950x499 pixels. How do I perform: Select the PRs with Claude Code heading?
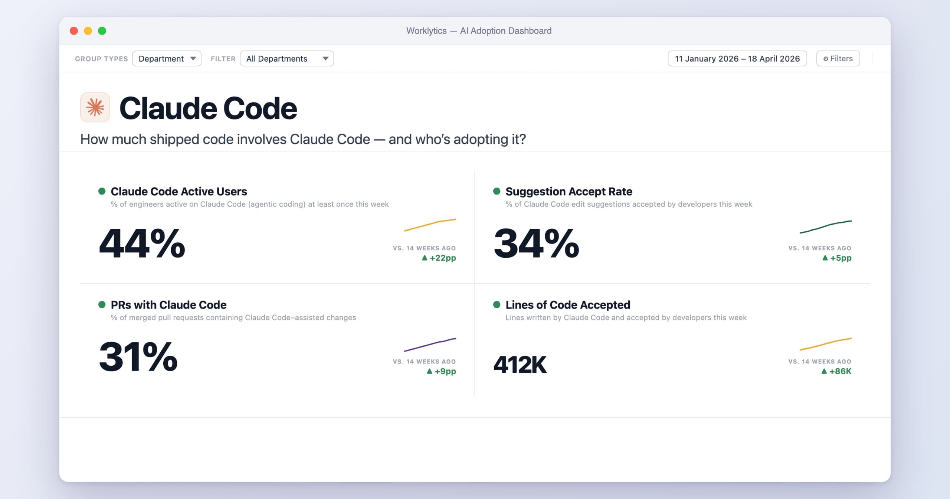click(x=168, y=304)
